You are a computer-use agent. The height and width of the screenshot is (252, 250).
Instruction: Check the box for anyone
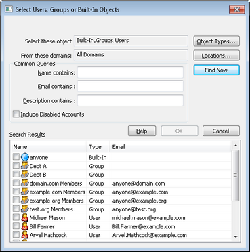(16, 157)
